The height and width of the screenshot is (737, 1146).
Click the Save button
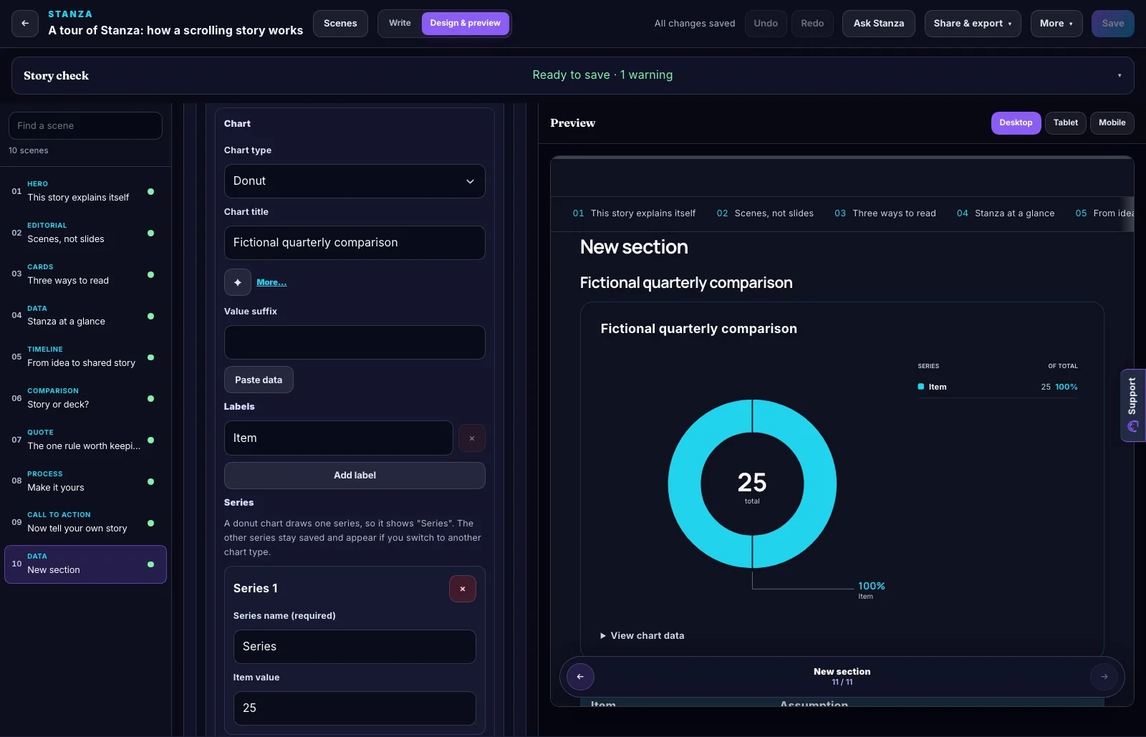1112,24
